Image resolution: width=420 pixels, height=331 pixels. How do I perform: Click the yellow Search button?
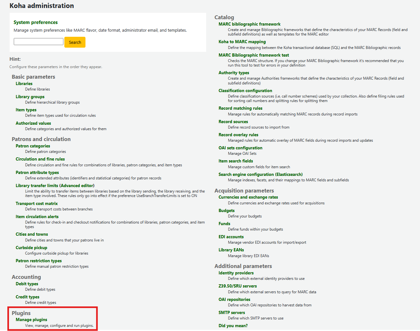pos(75,42)
